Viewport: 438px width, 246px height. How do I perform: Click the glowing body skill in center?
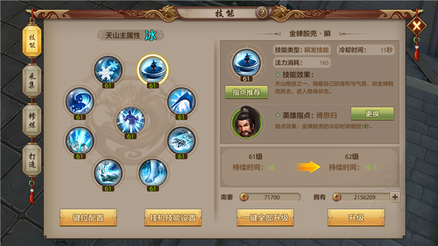click(x=130, y=120)
